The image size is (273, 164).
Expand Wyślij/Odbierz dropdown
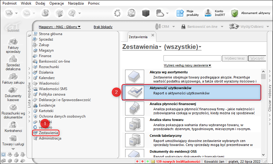(268, 27)
